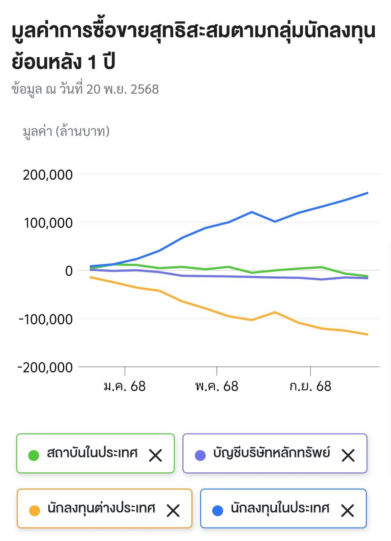Image resolution: width=391 pixels, height=541 pixels.
Task: Toggle the สถาบันในประเทศ legend chip
Action: click(92, 453)
